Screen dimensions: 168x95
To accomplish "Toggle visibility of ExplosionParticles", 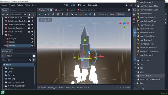I will click(32, 28).
